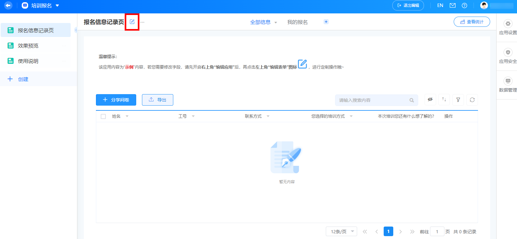
Task: Click the refresh table icon
Action: (x=472, y=100)
